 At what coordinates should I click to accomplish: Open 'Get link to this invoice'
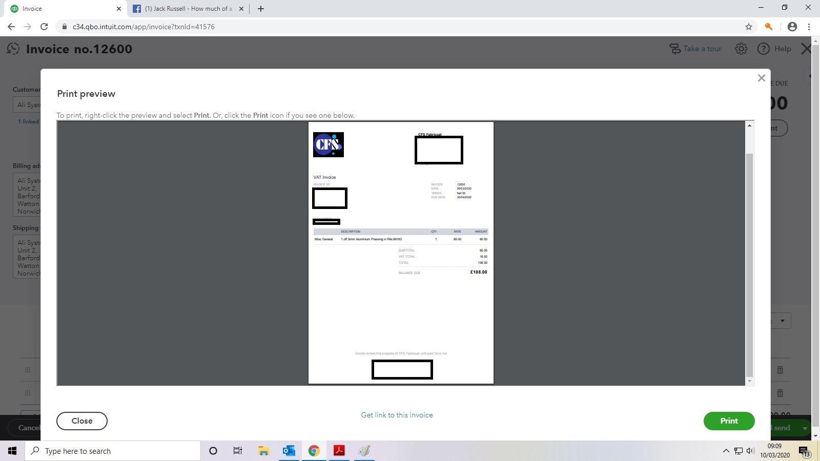point(397,415)
